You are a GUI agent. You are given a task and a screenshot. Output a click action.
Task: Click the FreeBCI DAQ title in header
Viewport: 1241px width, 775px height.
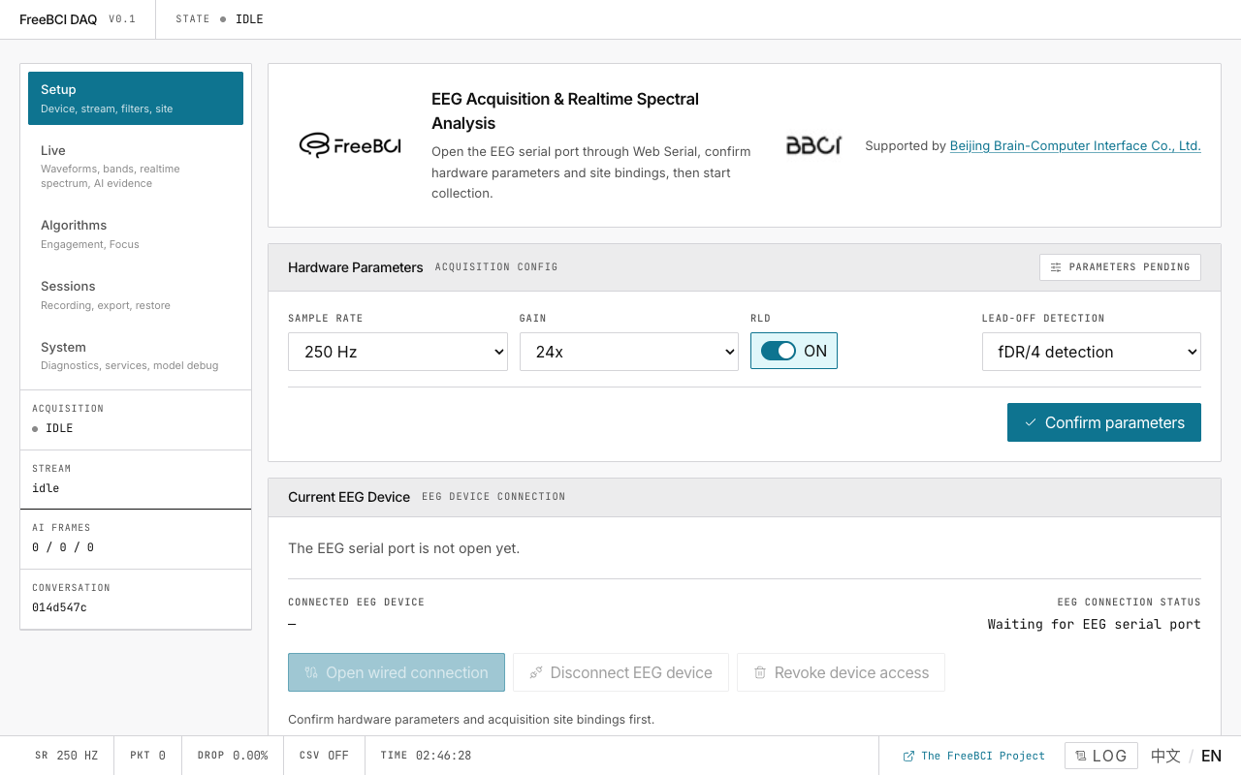point(58,19)
